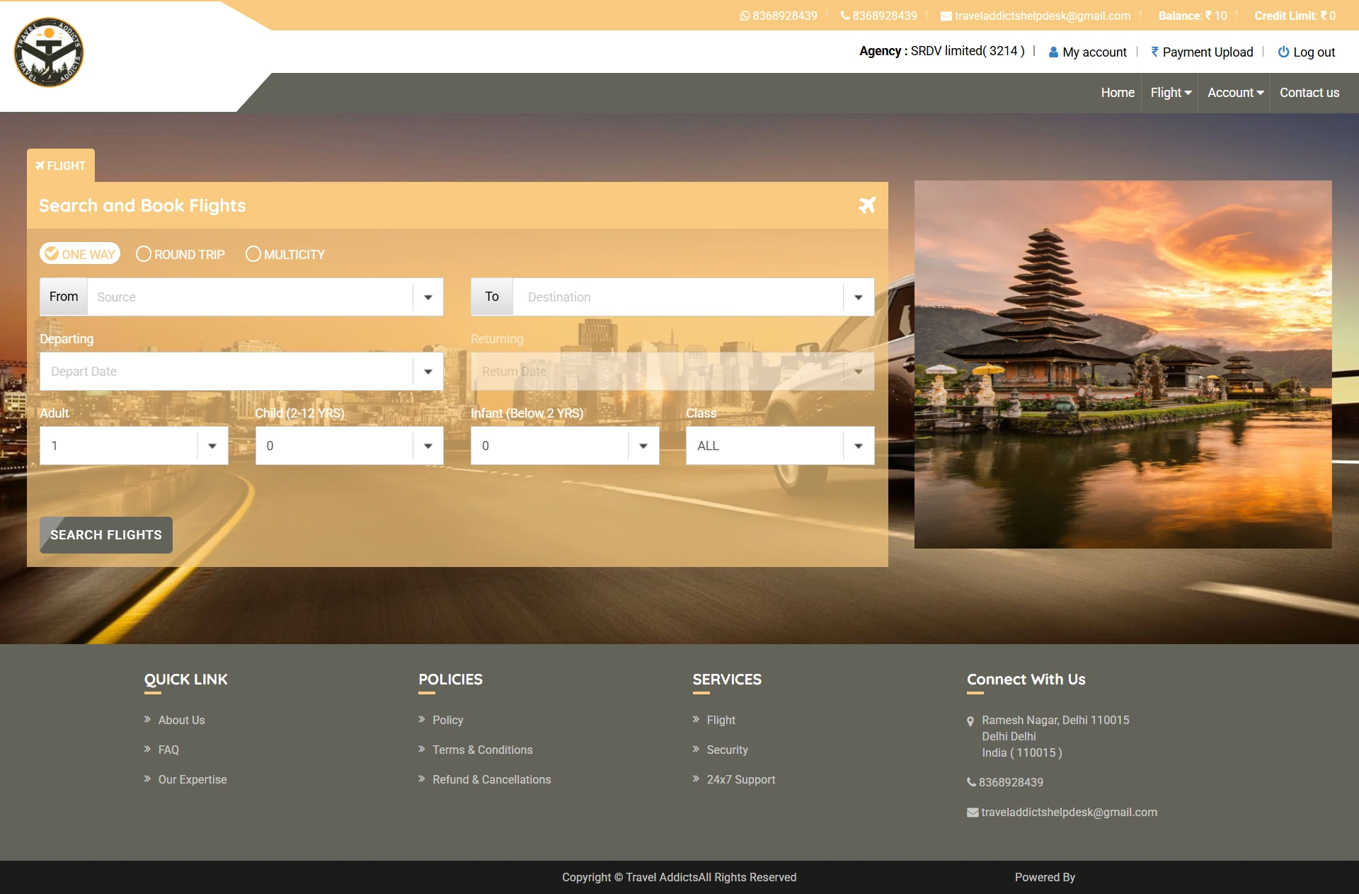Viewport: 1359px width, 894px height.
Task: Choose the Multicity radio option
Action: point(253,254)
